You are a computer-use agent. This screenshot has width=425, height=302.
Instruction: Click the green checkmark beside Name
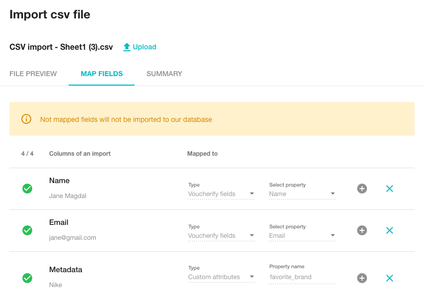(27, 189)
